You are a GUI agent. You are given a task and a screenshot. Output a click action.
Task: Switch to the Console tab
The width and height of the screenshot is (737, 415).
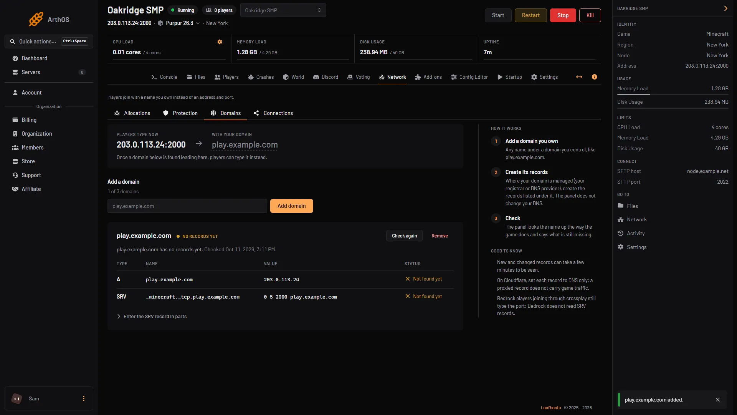pos(164,77)
